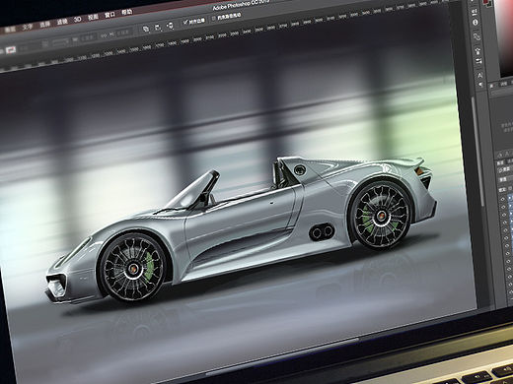Tick the unchecked checkbox in options bar
The width and height of the screenshot is (513, 384).
213,18
